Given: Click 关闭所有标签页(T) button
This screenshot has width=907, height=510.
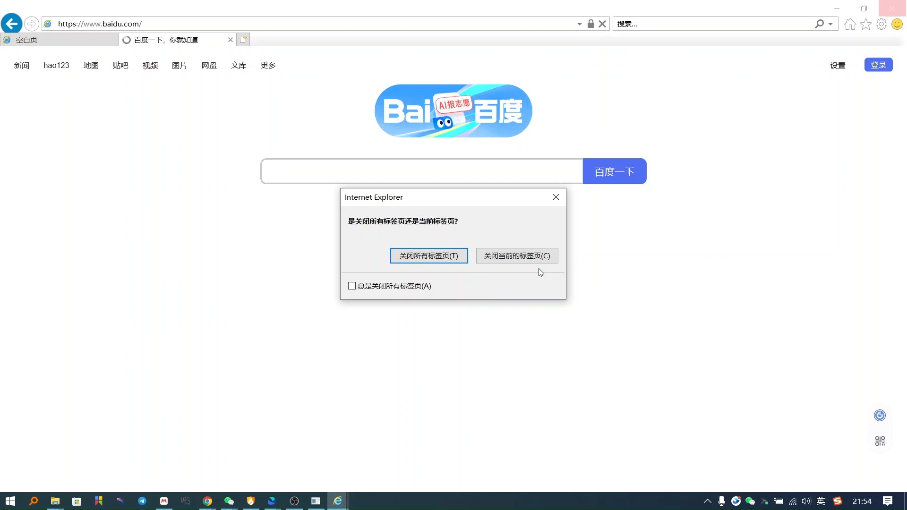Looking at the screenshot, I should (x=429, y=255).
